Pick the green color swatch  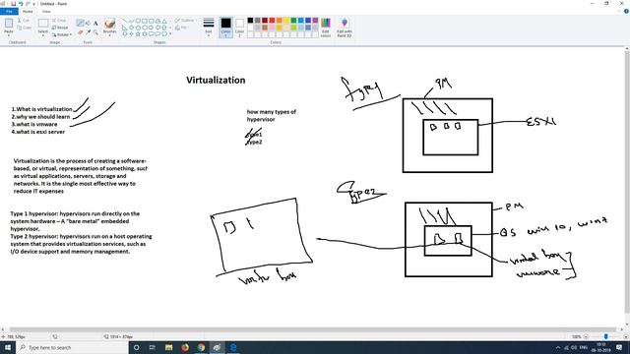tap(293, 20)
